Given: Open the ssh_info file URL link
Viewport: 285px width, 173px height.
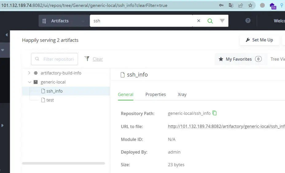Looking at the screenshot, I should (x=226, y=126).
